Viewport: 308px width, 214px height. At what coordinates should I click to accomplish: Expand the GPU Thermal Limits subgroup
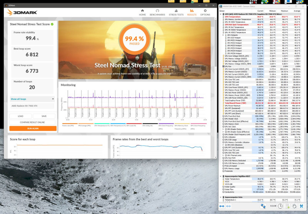point(223,155)
